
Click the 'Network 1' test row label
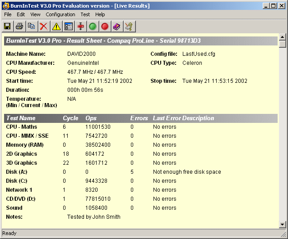click(19, 190)
